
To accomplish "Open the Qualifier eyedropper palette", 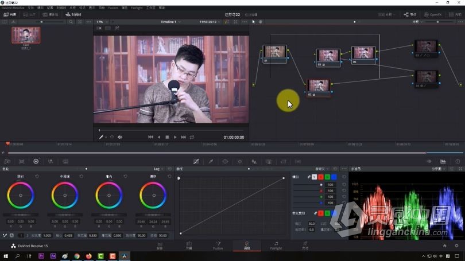I will coord(211,161).
